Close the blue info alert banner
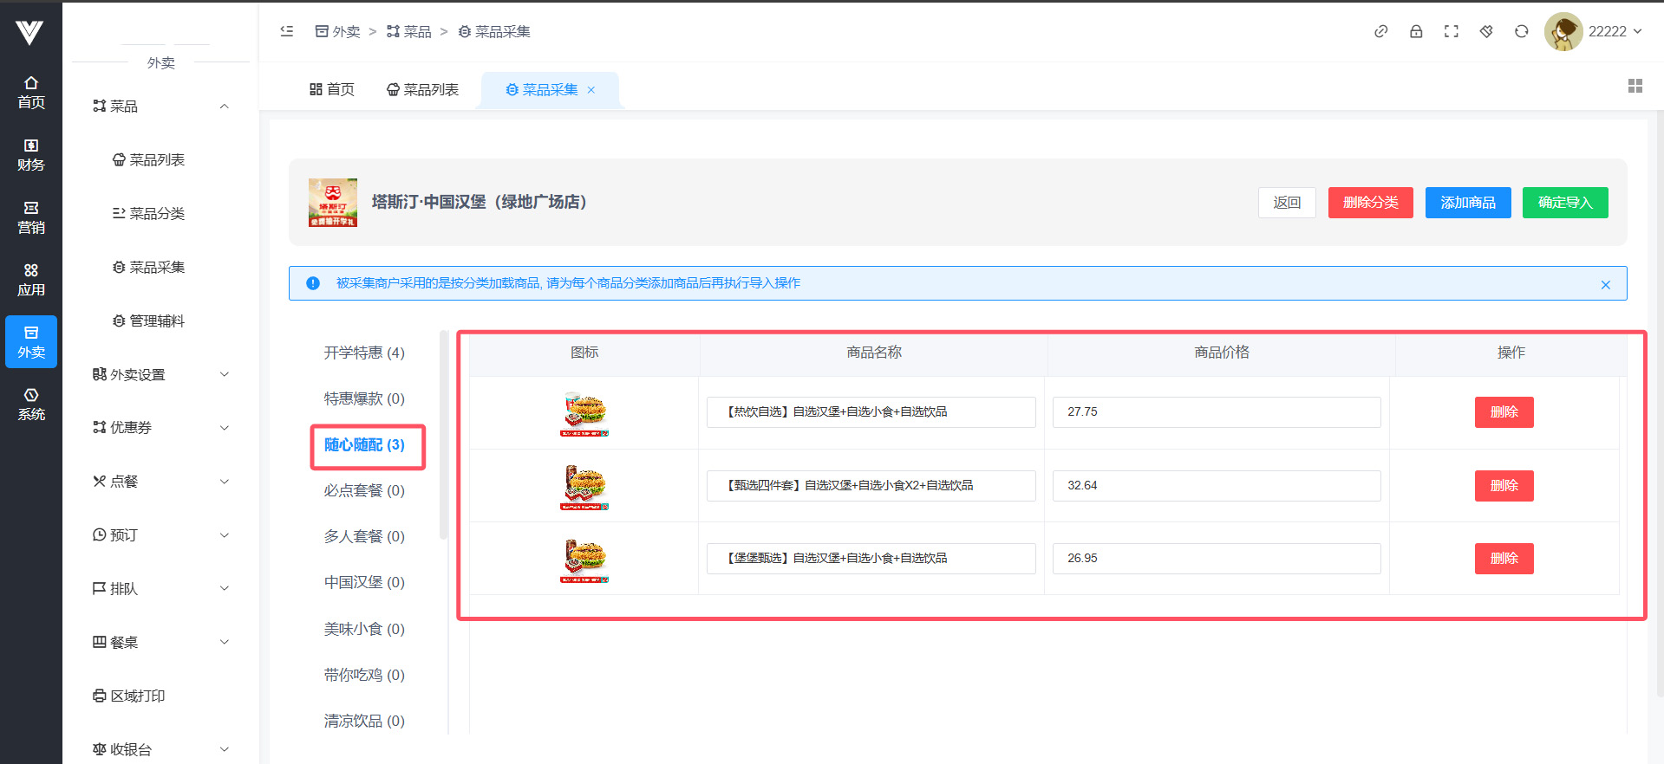The image size is (1664, 764). (1605, 285)
